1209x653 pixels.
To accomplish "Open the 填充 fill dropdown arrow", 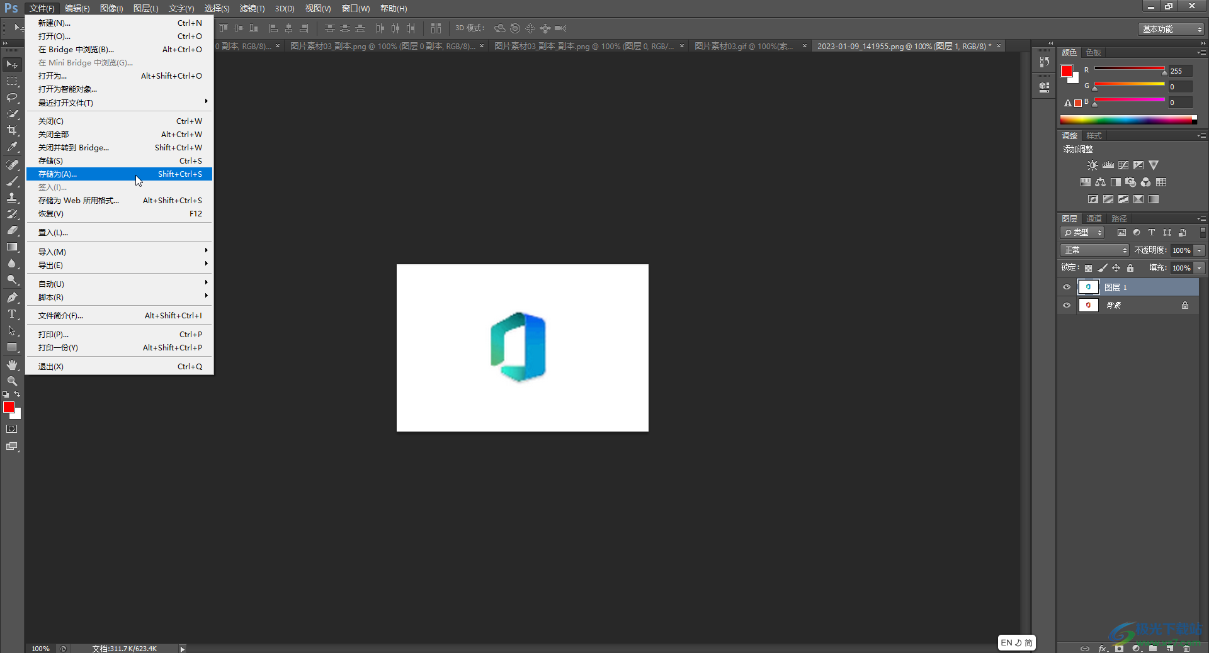I will (x=1200, y=268).
